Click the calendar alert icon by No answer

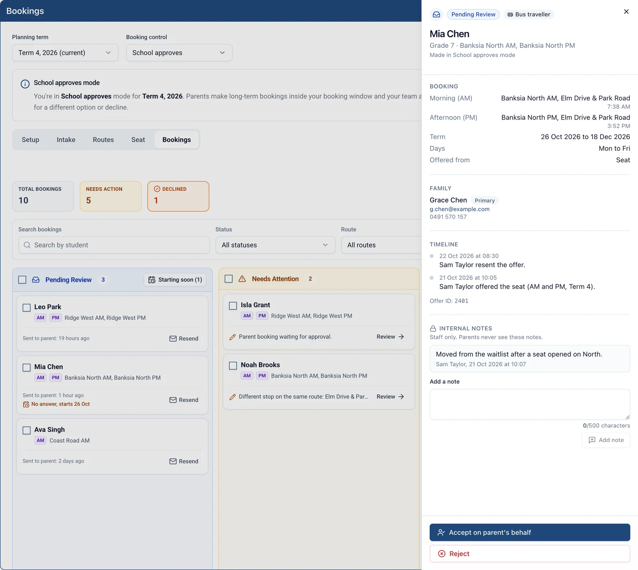[x=26, y=405]
